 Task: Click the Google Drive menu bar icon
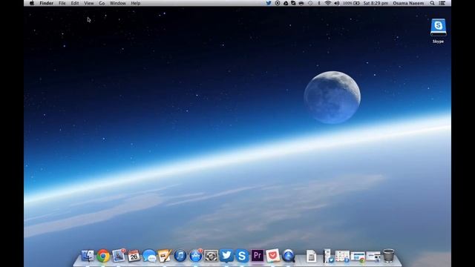click(x=285, y=3)
